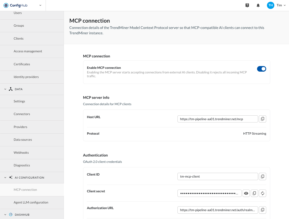Click the OAuth 2.0 client credentials text

[102, 162]
